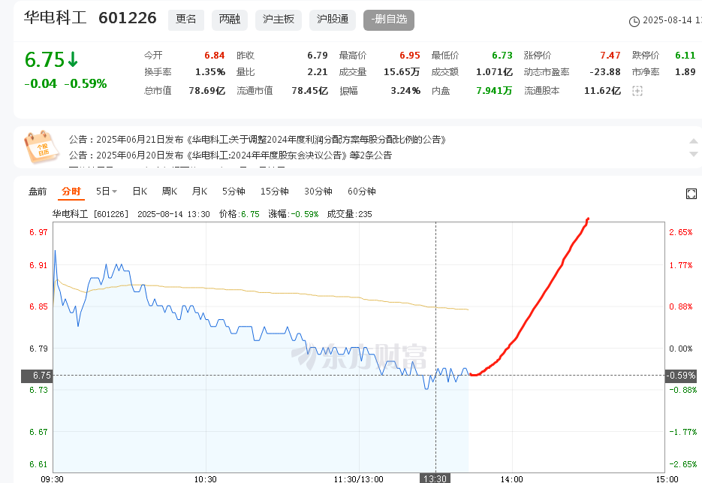This screenshot has height=483, width=702.
Task: Click the 6.97 label on price axis
Action: click(38, 232)
